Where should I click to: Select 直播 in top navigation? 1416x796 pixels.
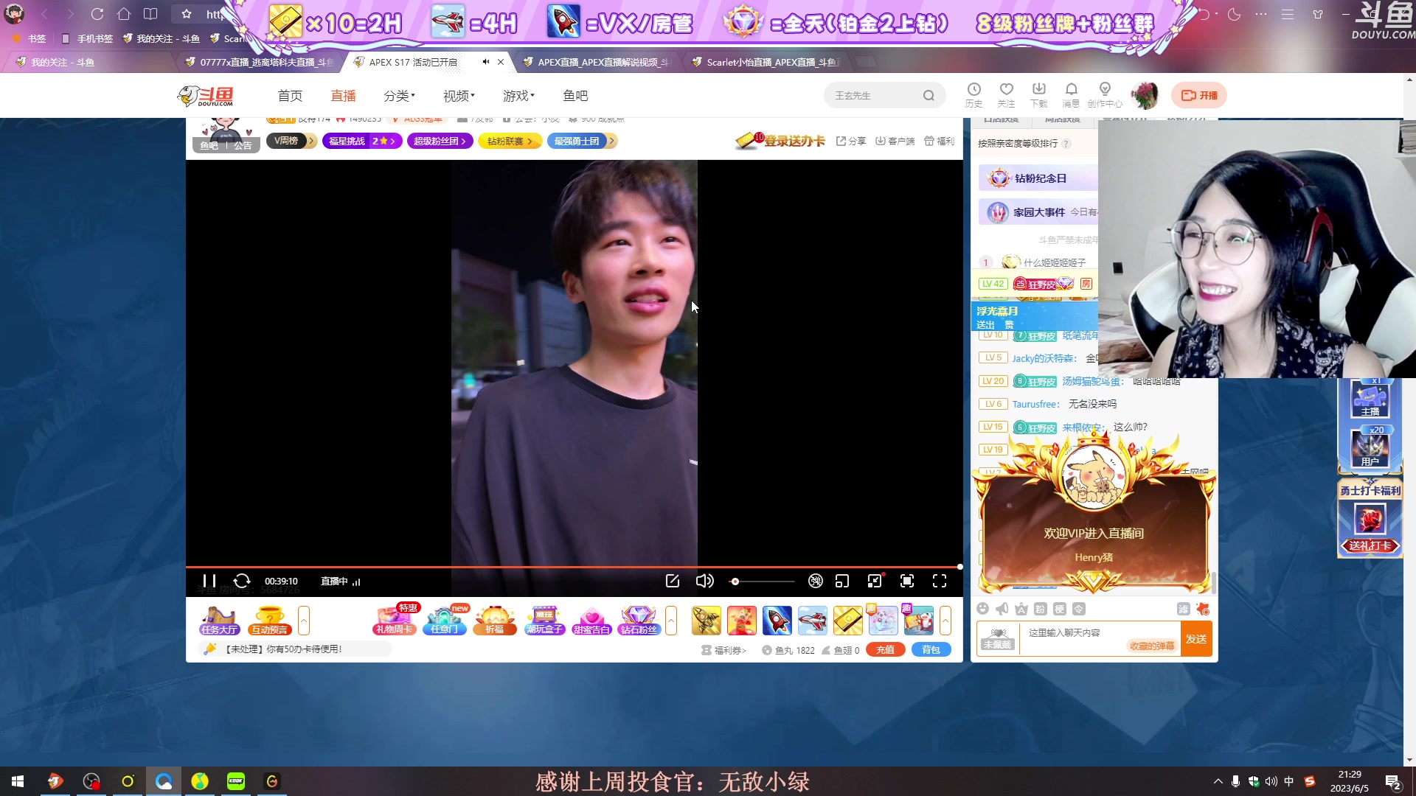pyautogui.click(x=343, y=96)
